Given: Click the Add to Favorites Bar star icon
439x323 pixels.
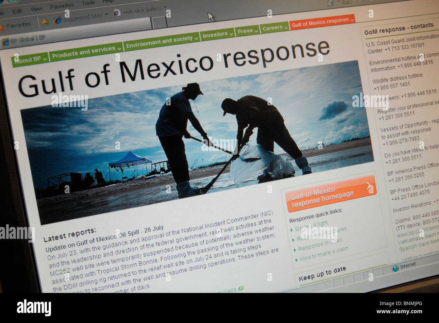Looking at the screenshot, I should [x=45, y=22].
